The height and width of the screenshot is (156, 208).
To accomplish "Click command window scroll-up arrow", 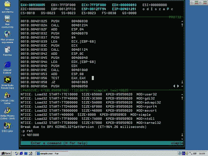I will pos(182,98).
